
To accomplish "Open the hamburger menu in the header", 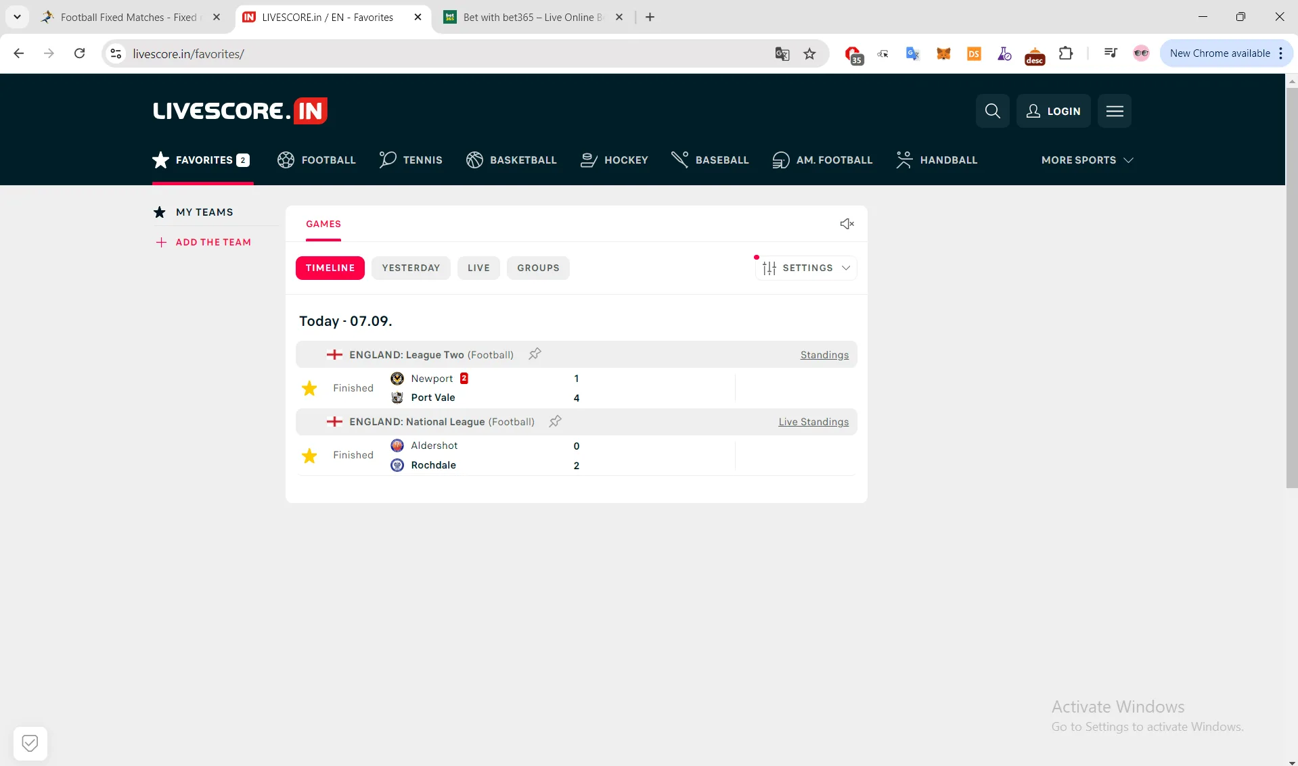I will click(1115, 111).
